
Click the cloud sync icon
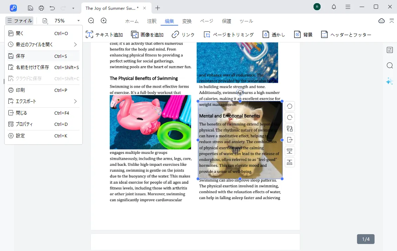click(x=382, y=21)
